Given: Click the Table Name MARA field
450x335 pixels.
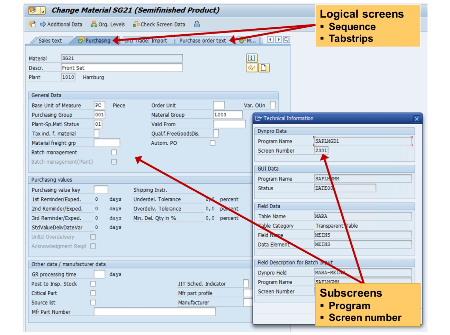Looking at the screenshot, I should (363, 216).
